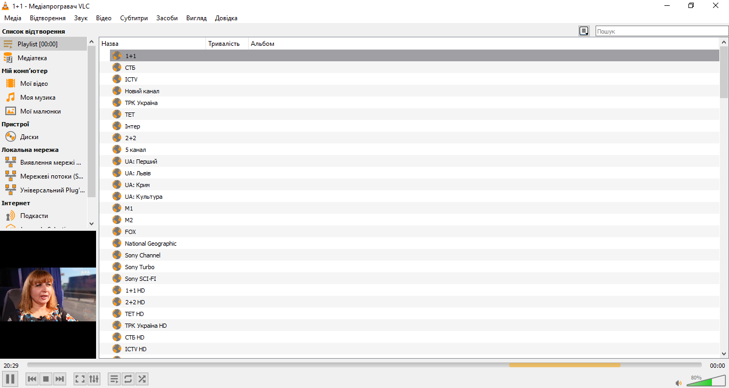Click 5 канал stream icon
This screenshot has width=729, height=388.
tap(117, 149)
